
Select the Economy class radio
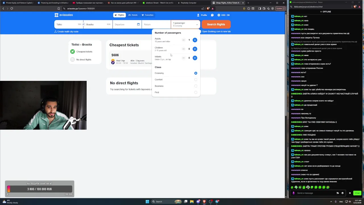(196, 73)
